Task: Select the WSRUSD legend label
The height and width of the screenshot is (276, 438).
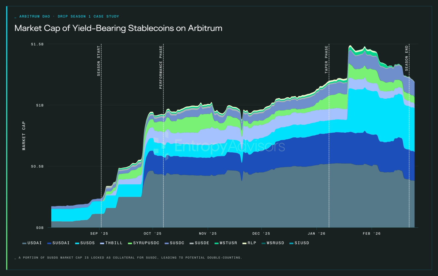Action: click(x=275, y=243)
